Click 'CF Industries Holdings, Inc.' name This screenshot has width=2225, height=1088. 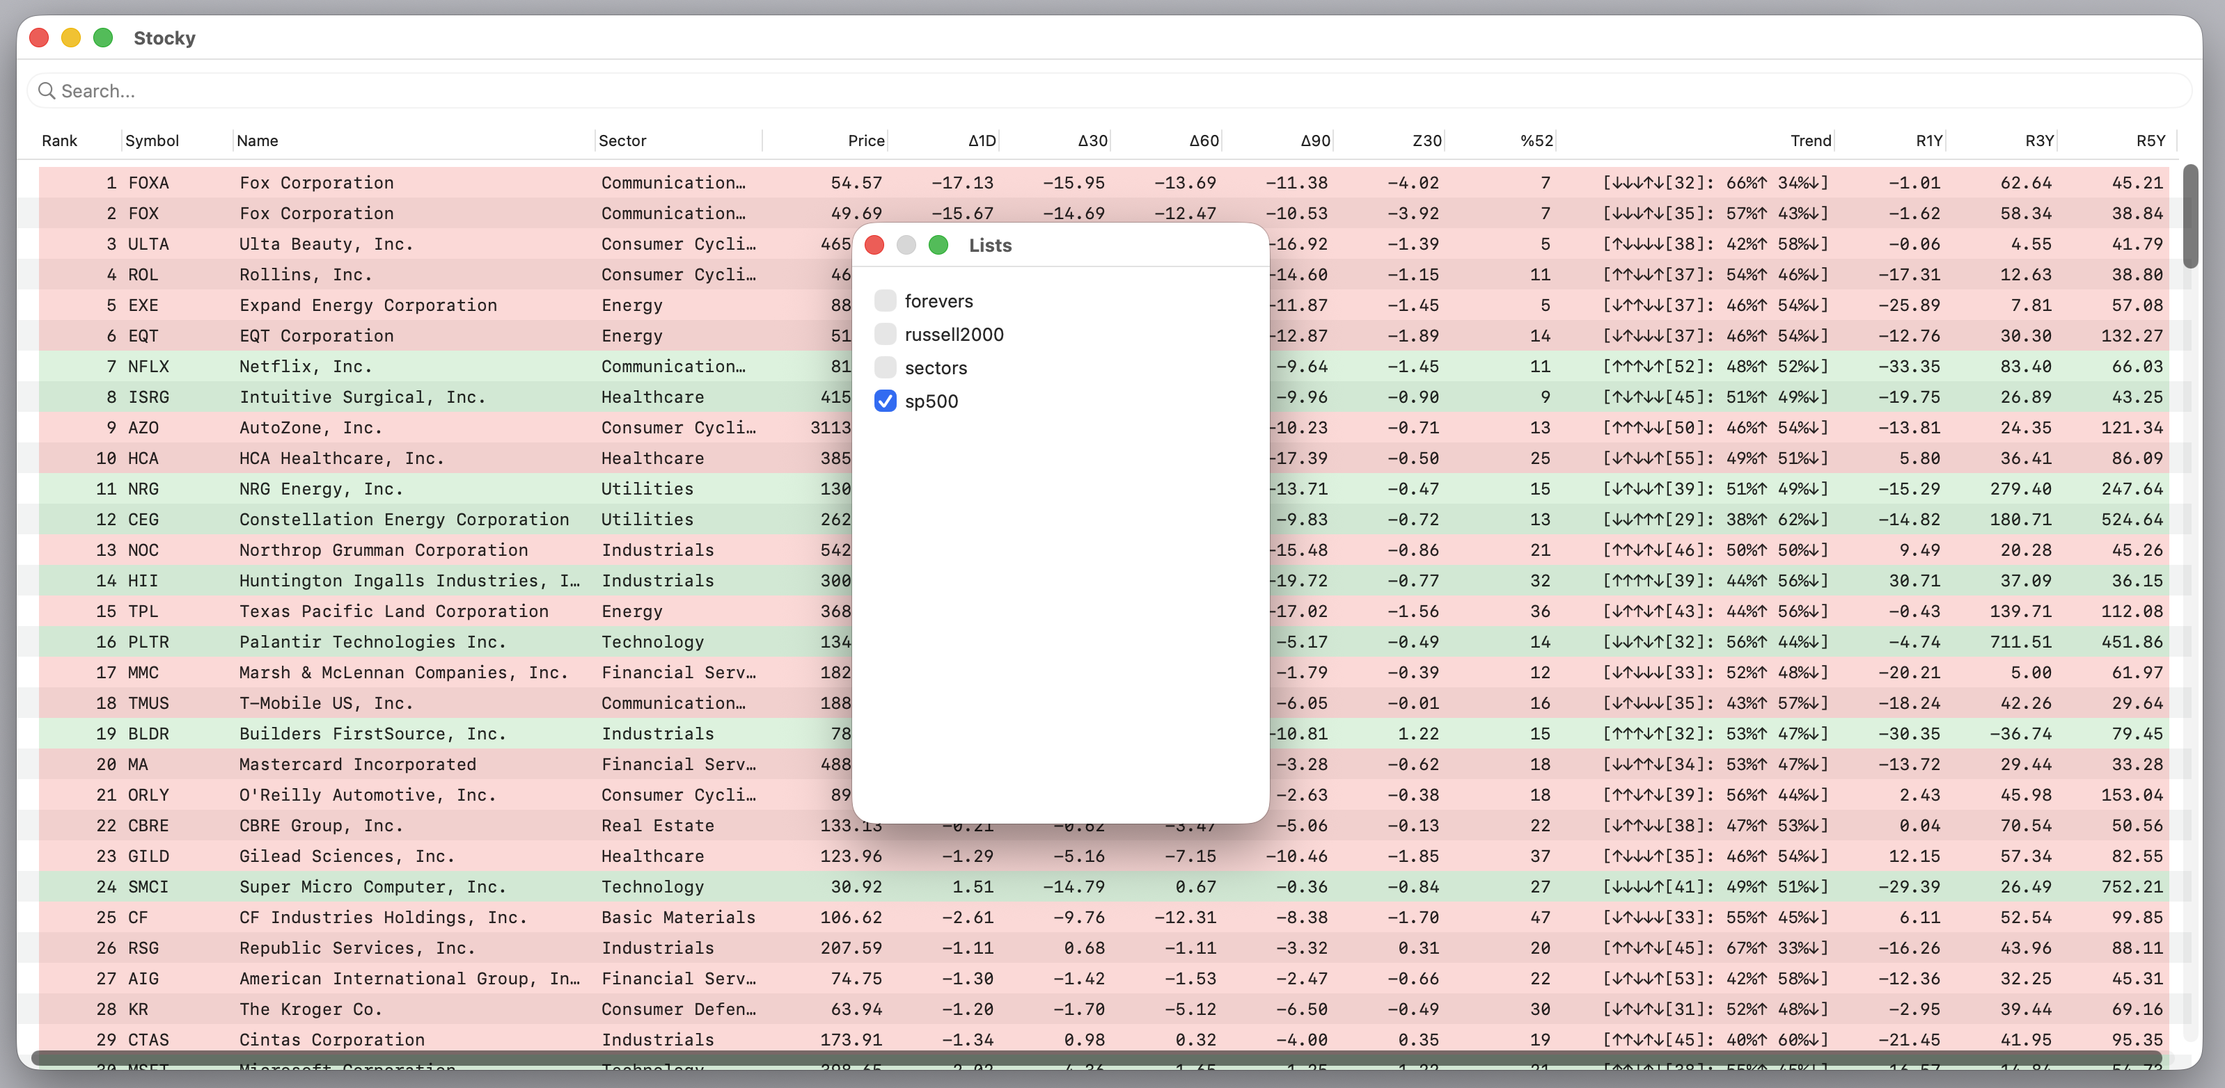pos(384,918)
